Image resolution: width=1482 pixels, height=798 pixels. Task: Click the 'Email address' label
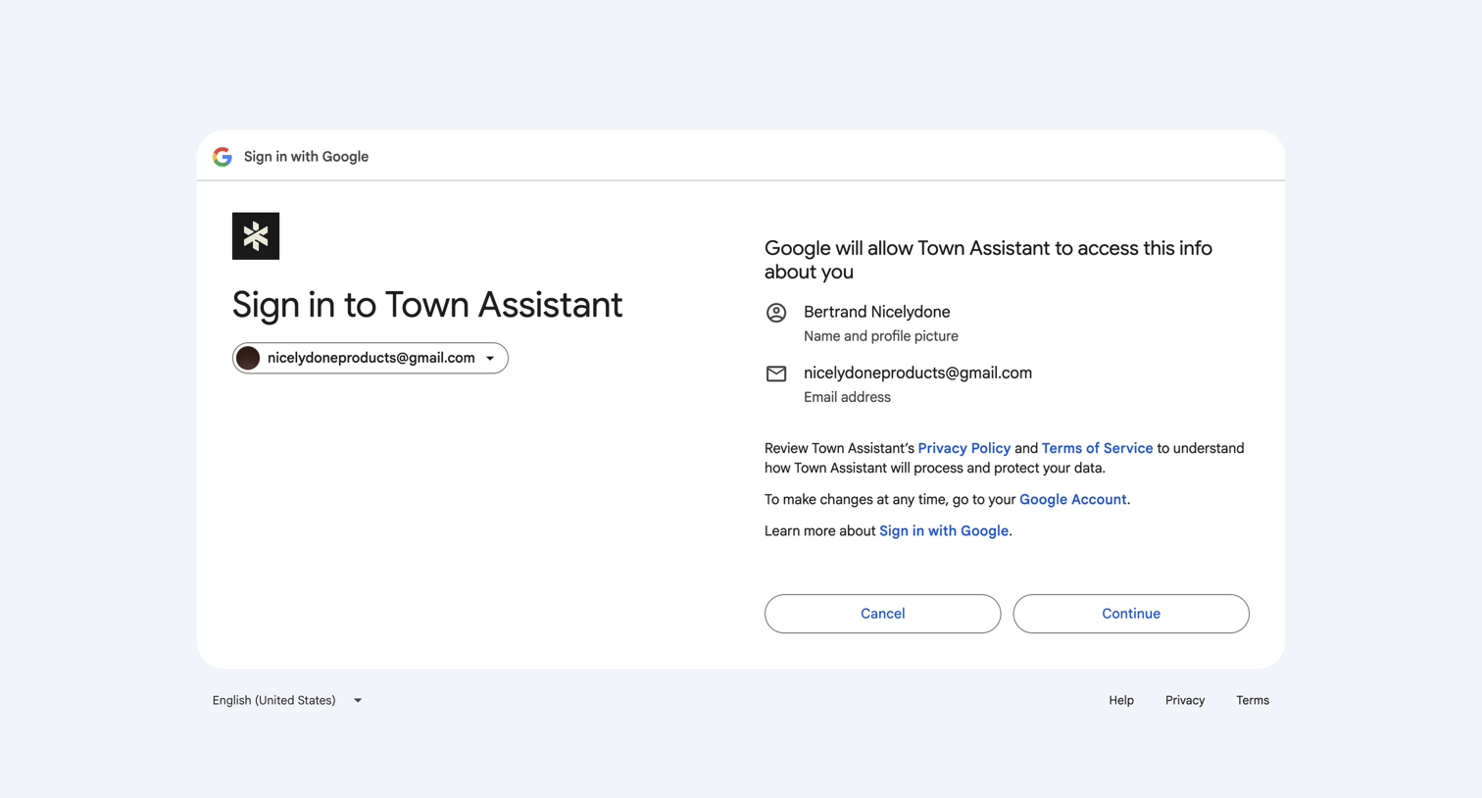847,397
